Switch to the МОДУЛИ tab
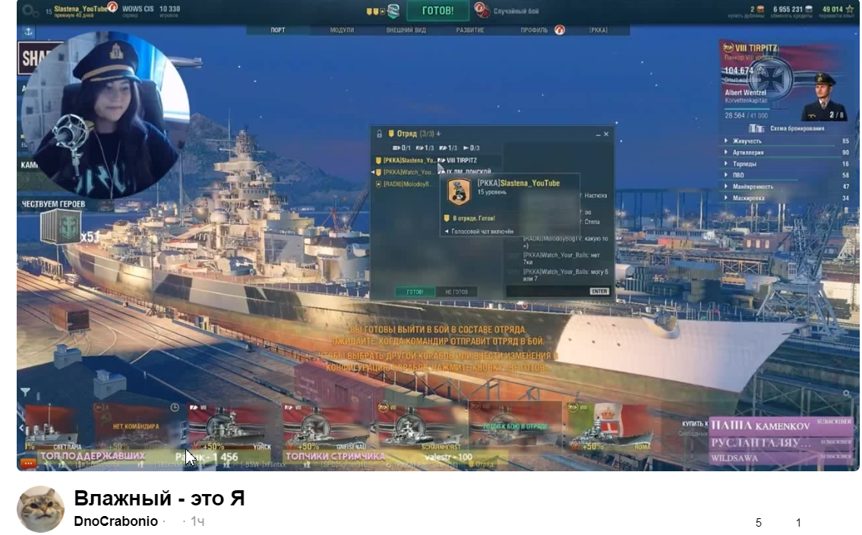Image resolution: width=862 pixels, height=535 pixels. [342, 30]
